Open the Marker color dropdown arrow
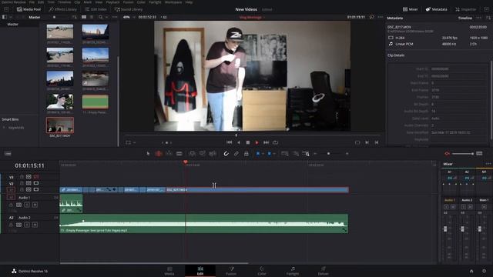 coord(274,154)
